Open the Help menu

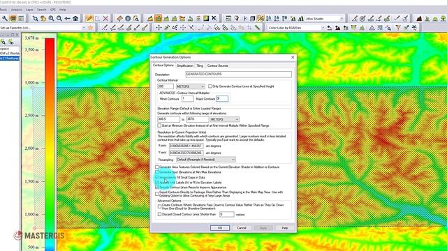(63, 9)
